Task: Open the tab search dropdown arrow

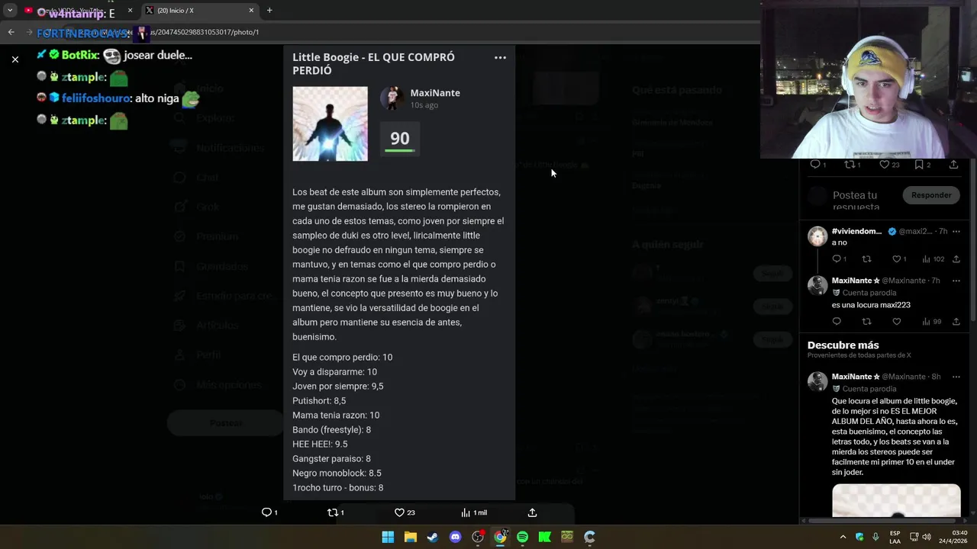Action: pyautogui.click(x=9, y=11)
